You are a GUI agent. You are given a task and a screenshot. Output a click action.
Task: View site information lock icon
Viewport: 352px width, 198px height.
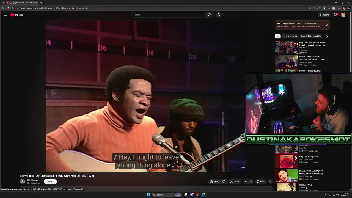[13, 8]
